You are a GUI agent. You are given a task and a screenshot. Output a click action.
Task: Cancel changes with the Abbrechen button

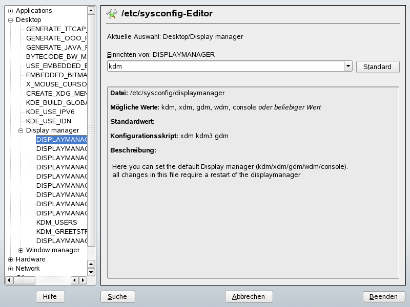[248, 296]
